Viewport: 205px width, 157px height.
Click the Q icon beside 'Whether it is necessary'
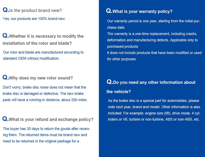5,35
